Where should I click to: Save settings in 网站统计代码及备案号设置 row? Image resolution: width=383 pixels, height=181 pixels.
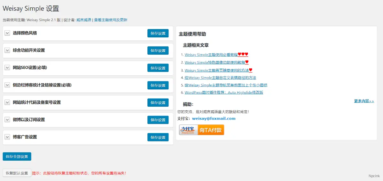coord(158,102)
